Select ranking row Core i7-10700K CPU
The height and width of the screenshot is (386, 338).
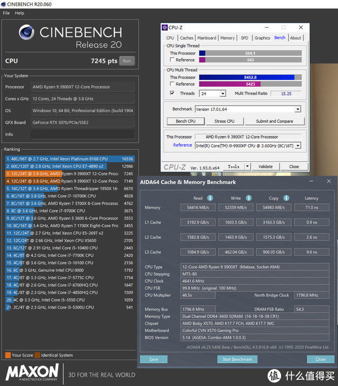70,196
